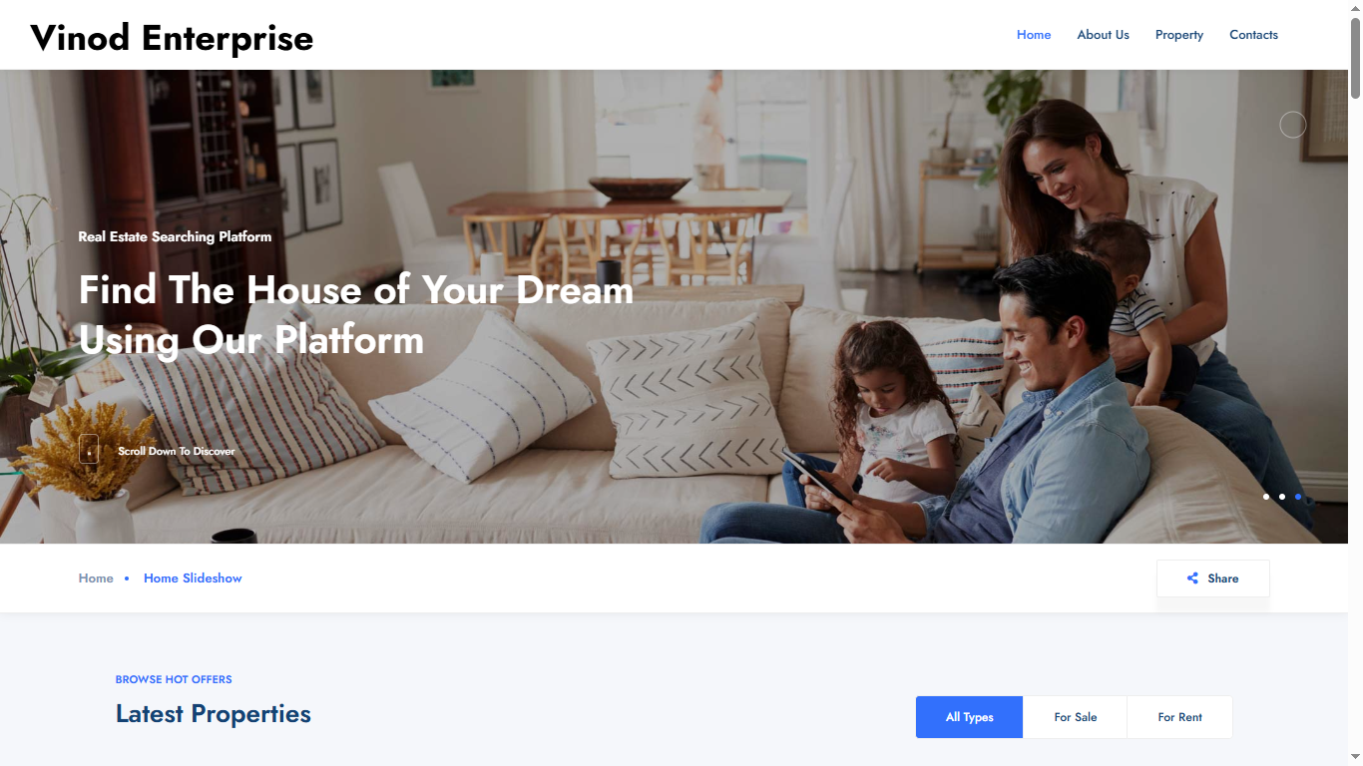Click Scroll Down To Discover text

point(177,451)
